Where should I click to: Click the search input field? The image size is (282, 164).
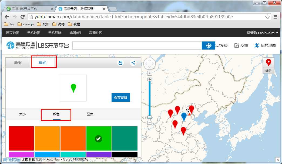pyautogui.click(x=137, y=46)
